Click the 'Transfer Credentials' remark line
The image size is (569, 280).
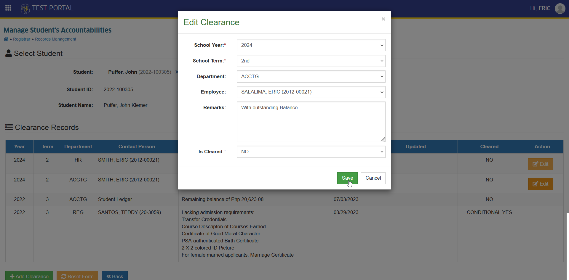click(204, 220)
